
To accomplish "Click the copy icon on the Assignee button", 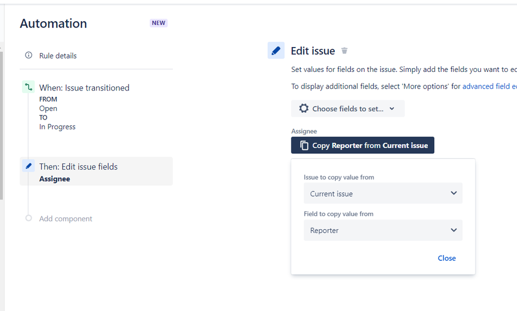I will pyautogui.click(x=304, y=145).
